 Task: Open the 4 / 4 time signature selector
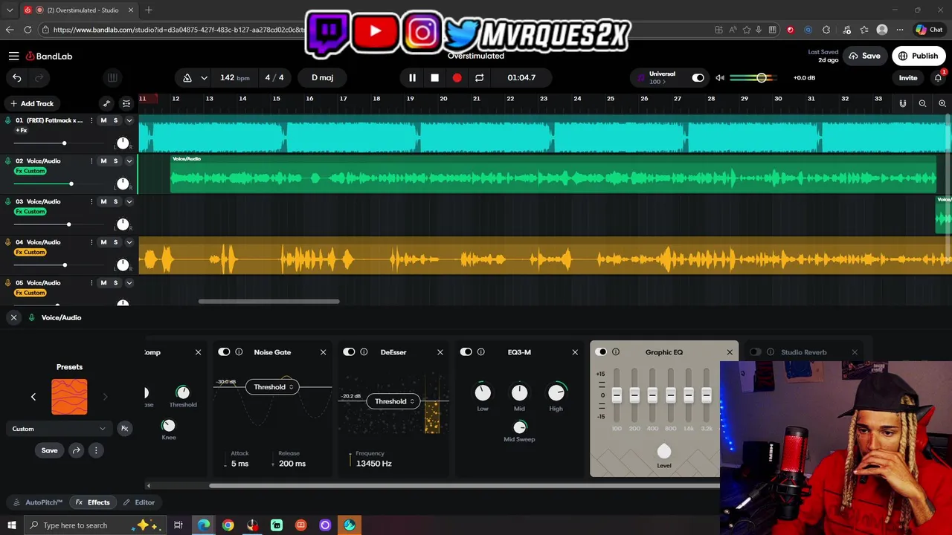pos(274,77)
